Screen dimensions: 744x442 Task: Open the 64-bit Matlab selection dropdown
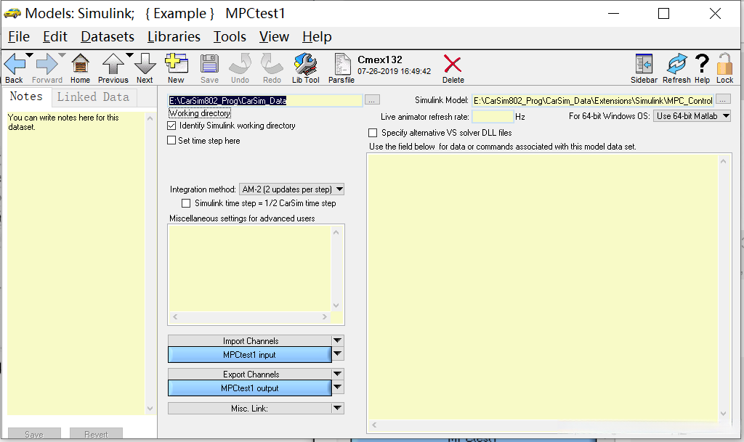(692, 116)
